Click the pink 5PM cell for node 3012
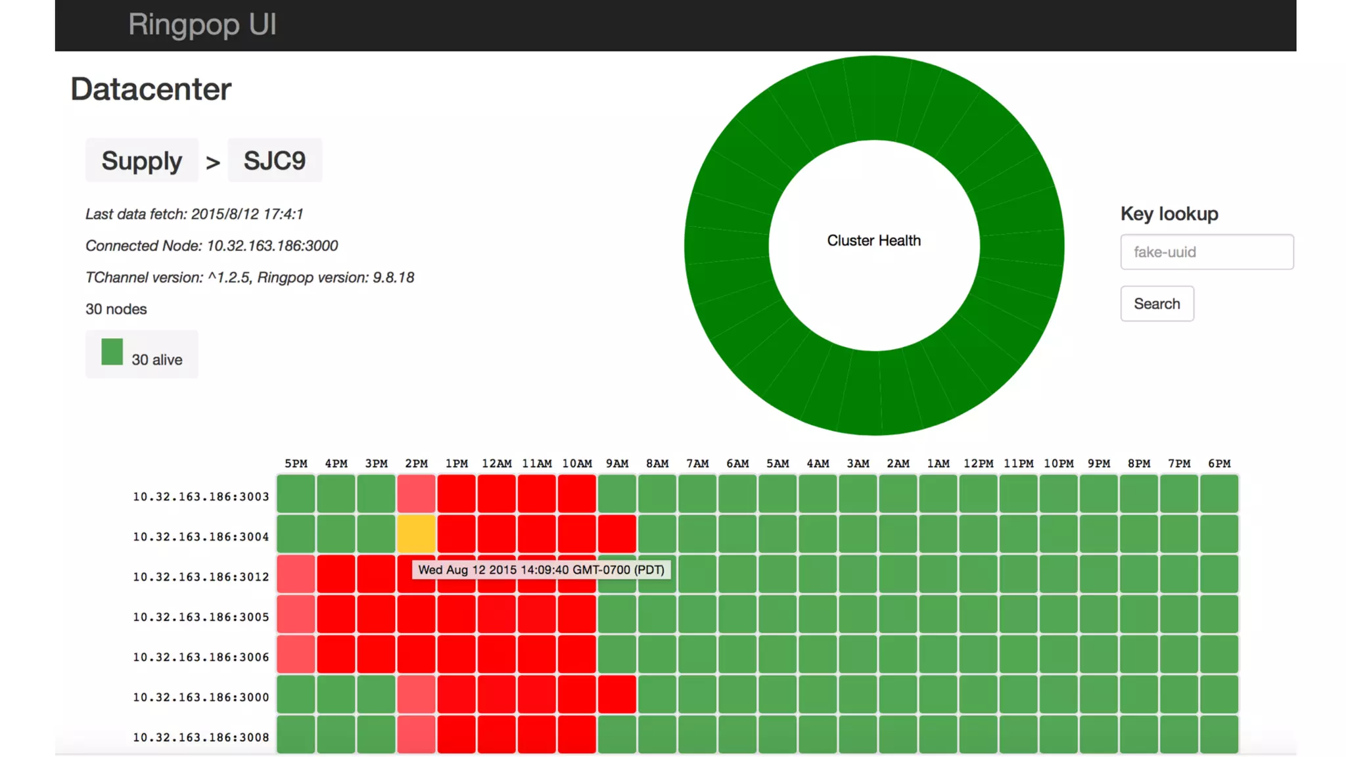This screenshot has width=1346, height=757. (296, 574)
